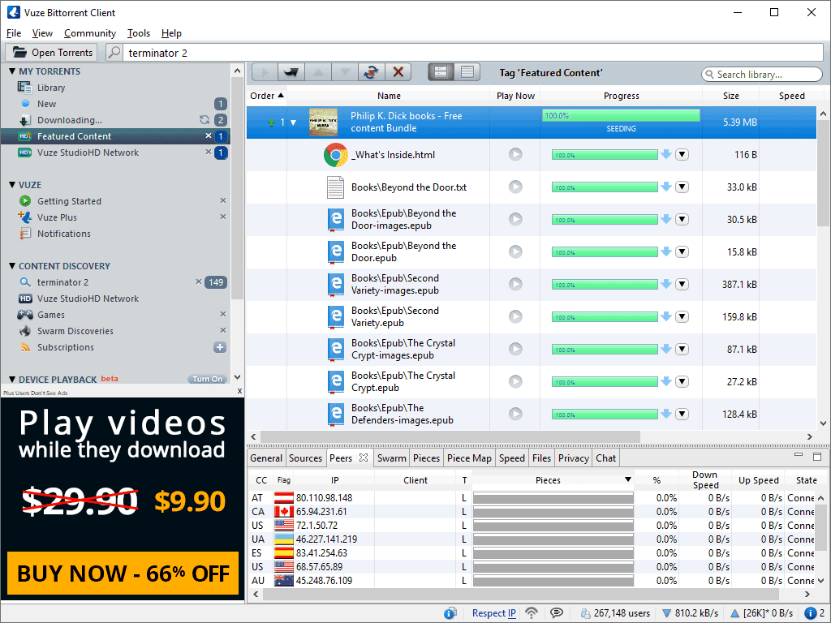Switch to the large row library view

click(441, 72)
